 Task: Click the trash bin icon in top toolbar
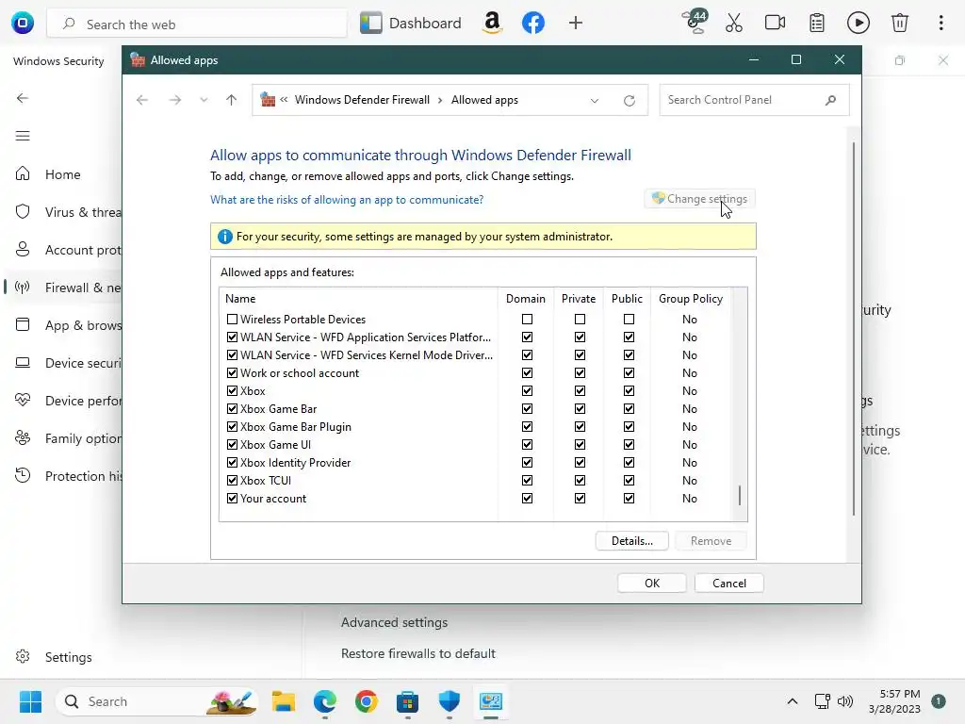pyautogui.click(x=900, y=24)
